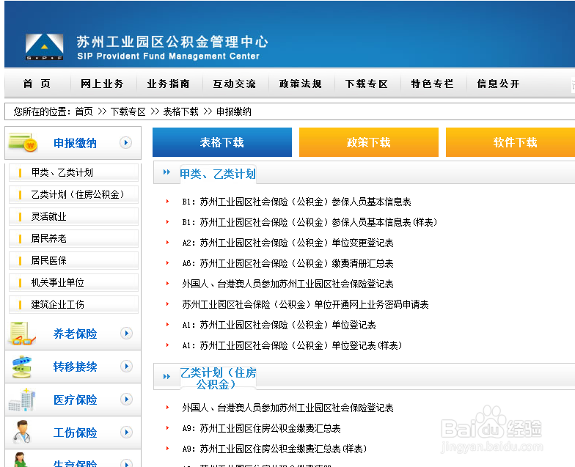
Task: Open the 下载专区 menu
Action: click(367, 84)
